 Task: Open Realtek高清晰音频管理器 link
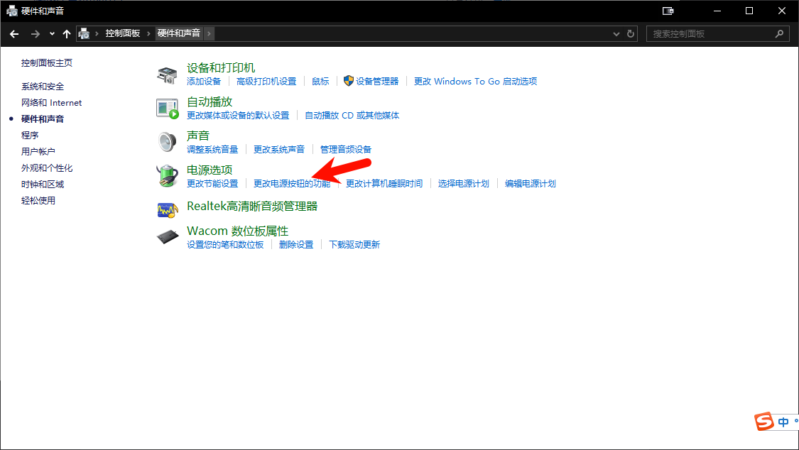tap(252, 206)
